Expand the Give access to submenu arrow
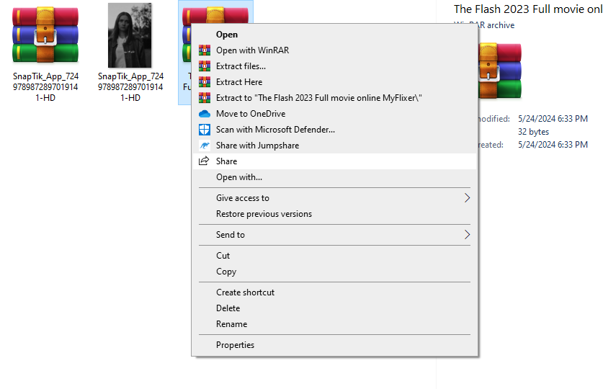This screenshot has height=389, width=603. [x=467, y=198]
